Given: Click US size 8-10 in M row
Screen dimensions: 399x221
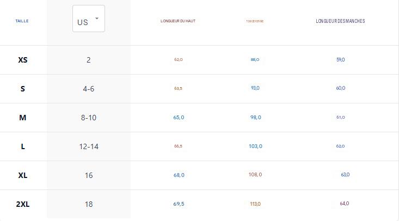Looking at the screenshot, I should point(89,118).
